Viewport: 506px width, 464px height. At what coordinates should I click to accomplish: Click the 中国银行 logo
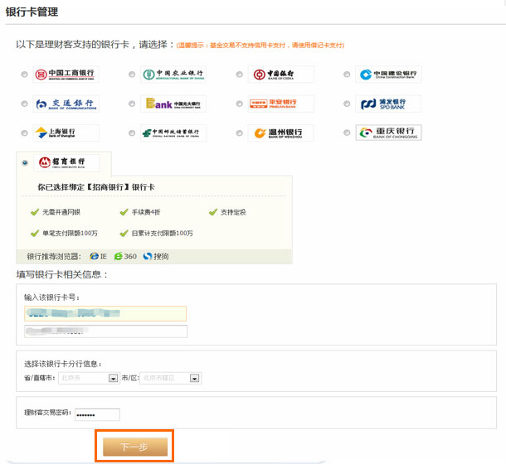280,75
